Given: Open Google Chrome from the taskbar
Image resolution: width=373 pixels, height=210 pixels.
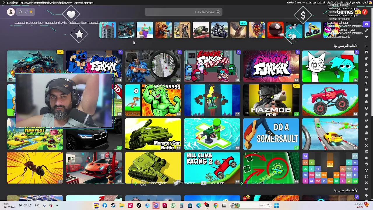Looking at the screenshot, I should tap(216, 206).
